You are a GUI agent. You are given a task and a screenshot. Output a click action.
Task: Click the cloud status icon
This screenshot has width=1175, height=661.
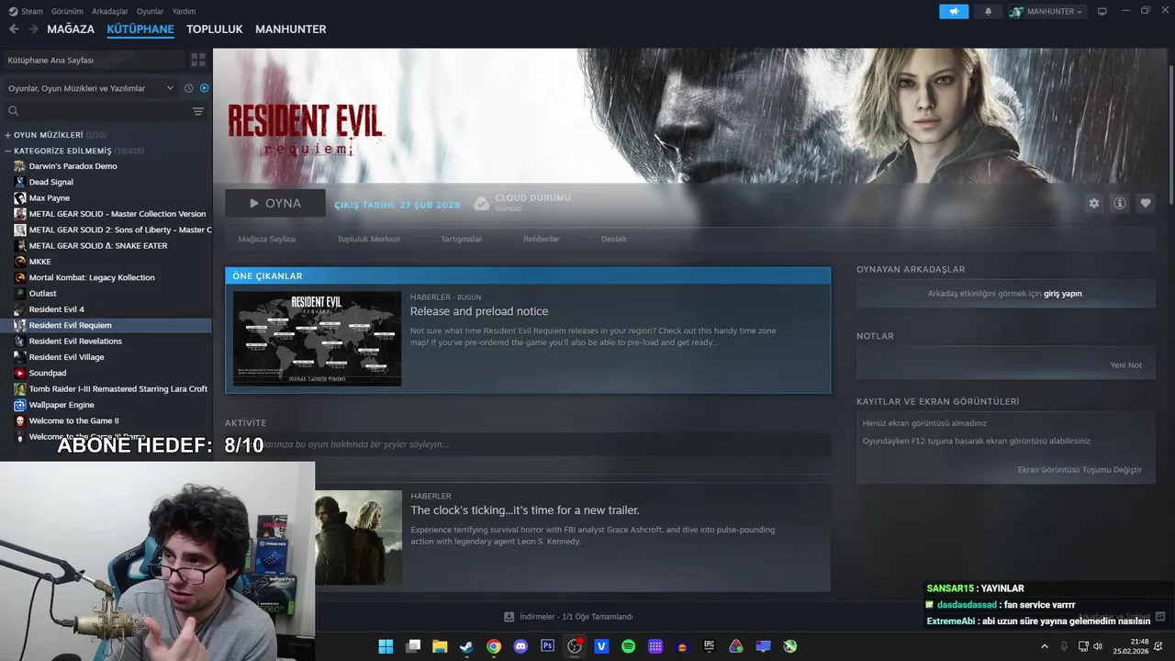[x=481, y=203]
